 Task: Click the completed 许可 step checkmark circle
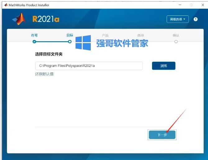click(35, 42)
